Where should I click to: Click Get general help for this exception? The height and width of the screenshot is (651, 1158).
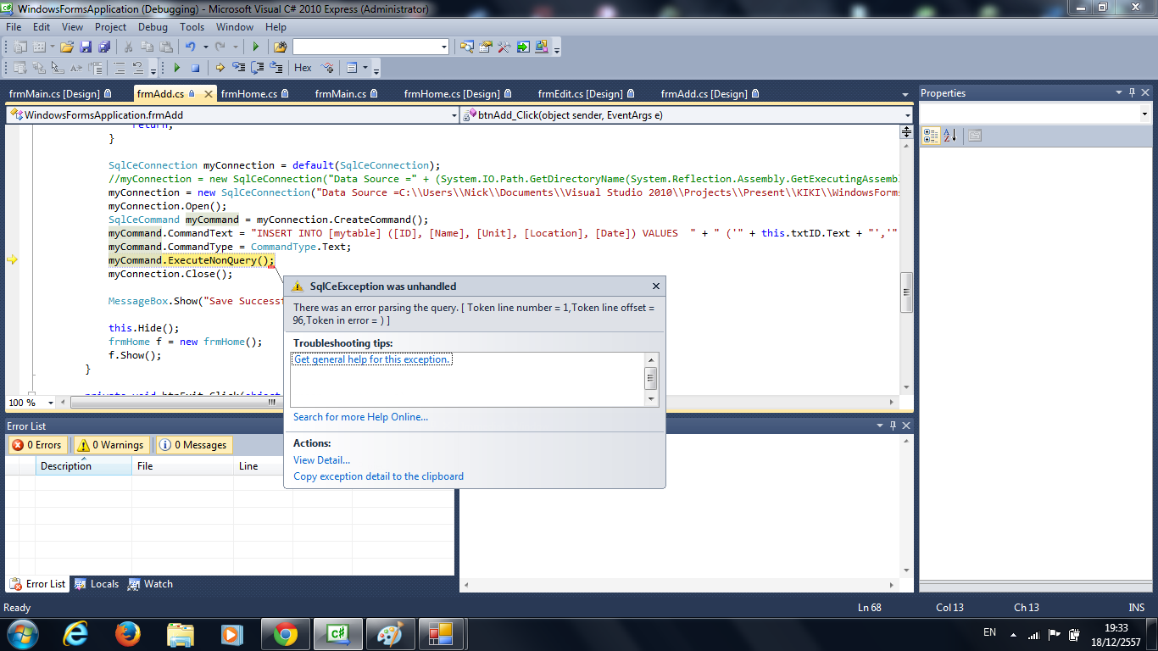(x=372, y=359)
